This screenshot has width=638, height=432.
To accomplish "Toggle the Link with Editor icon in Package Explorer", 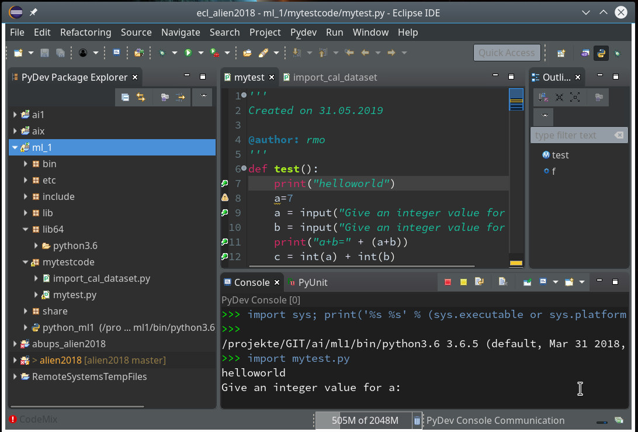I will [x=141, y=97].
